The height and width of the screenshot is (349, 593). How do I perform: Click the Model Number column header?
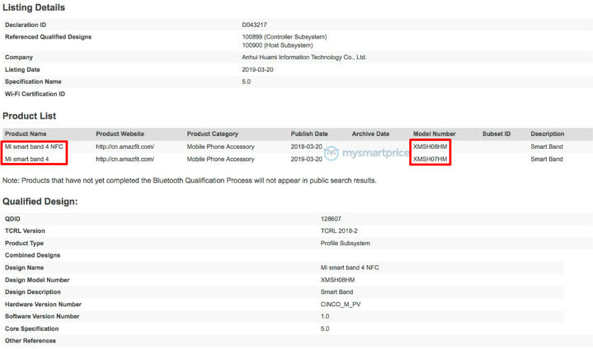[x=434, y=134]
